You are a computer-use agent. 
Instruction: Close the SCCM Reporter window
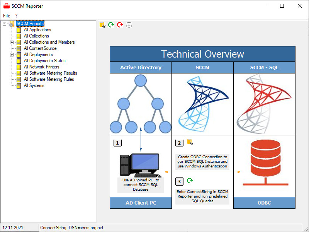point(300,6)
